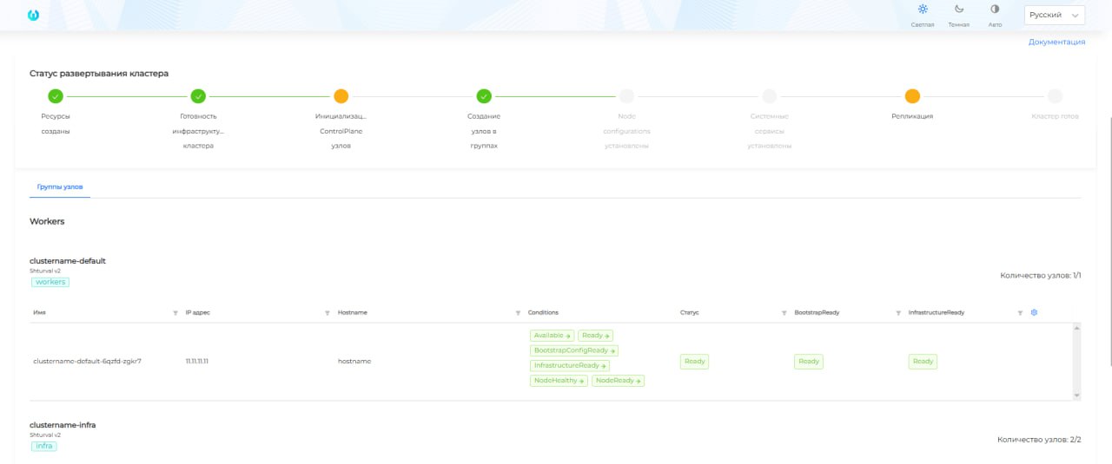Open the filter for the InfrastructureReady column
1112x464 pixels.
[x=1020, y=312]
